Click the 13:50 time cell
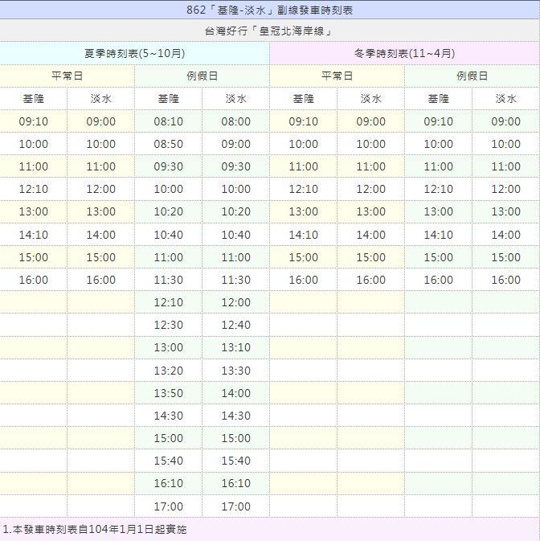This screenshot has height=541, width=540. [168, 393]
